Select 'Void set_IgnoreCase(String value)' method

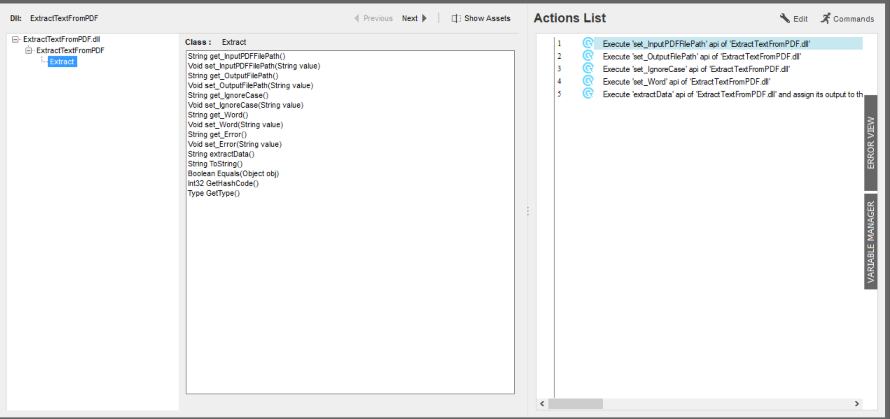pyautogui.click(x=245, y=105)
